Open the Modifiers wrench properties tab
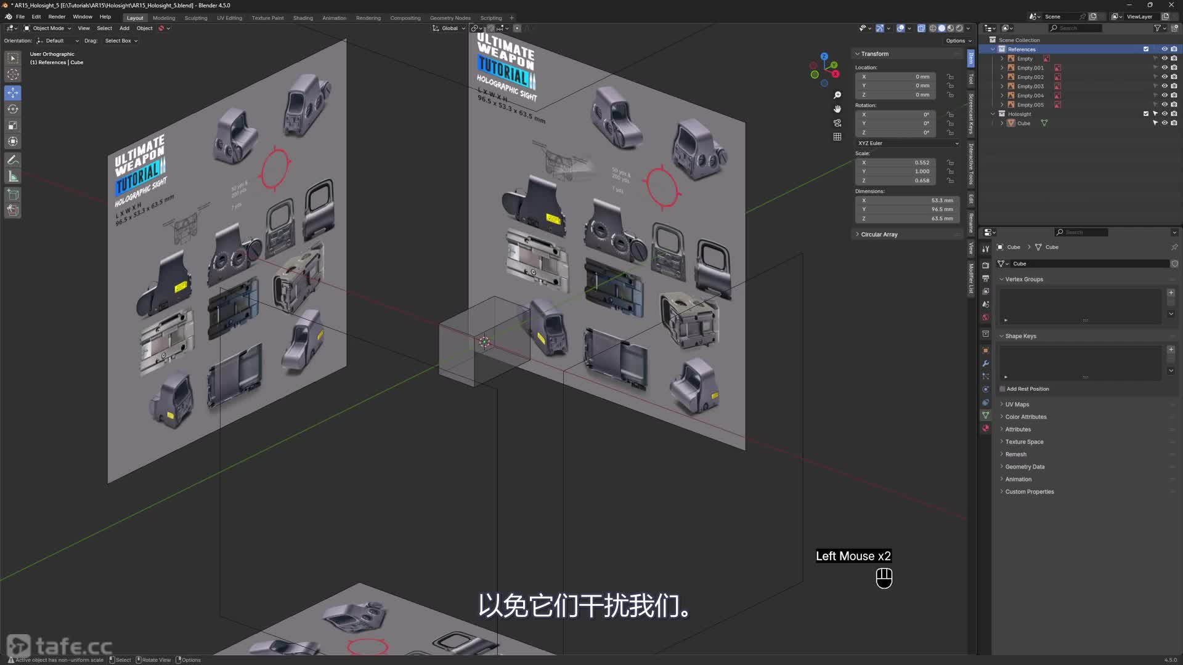1183x665 pixels. [x=986, y=363]
